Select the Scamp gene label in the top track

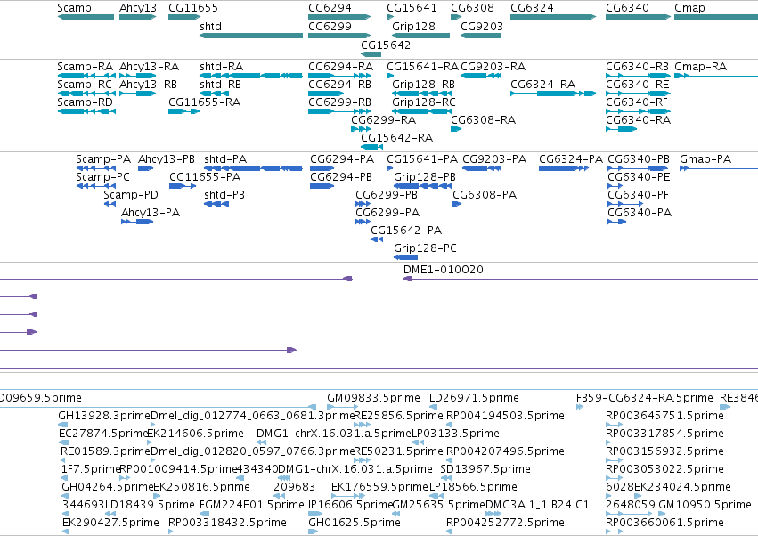pos(74,8)
